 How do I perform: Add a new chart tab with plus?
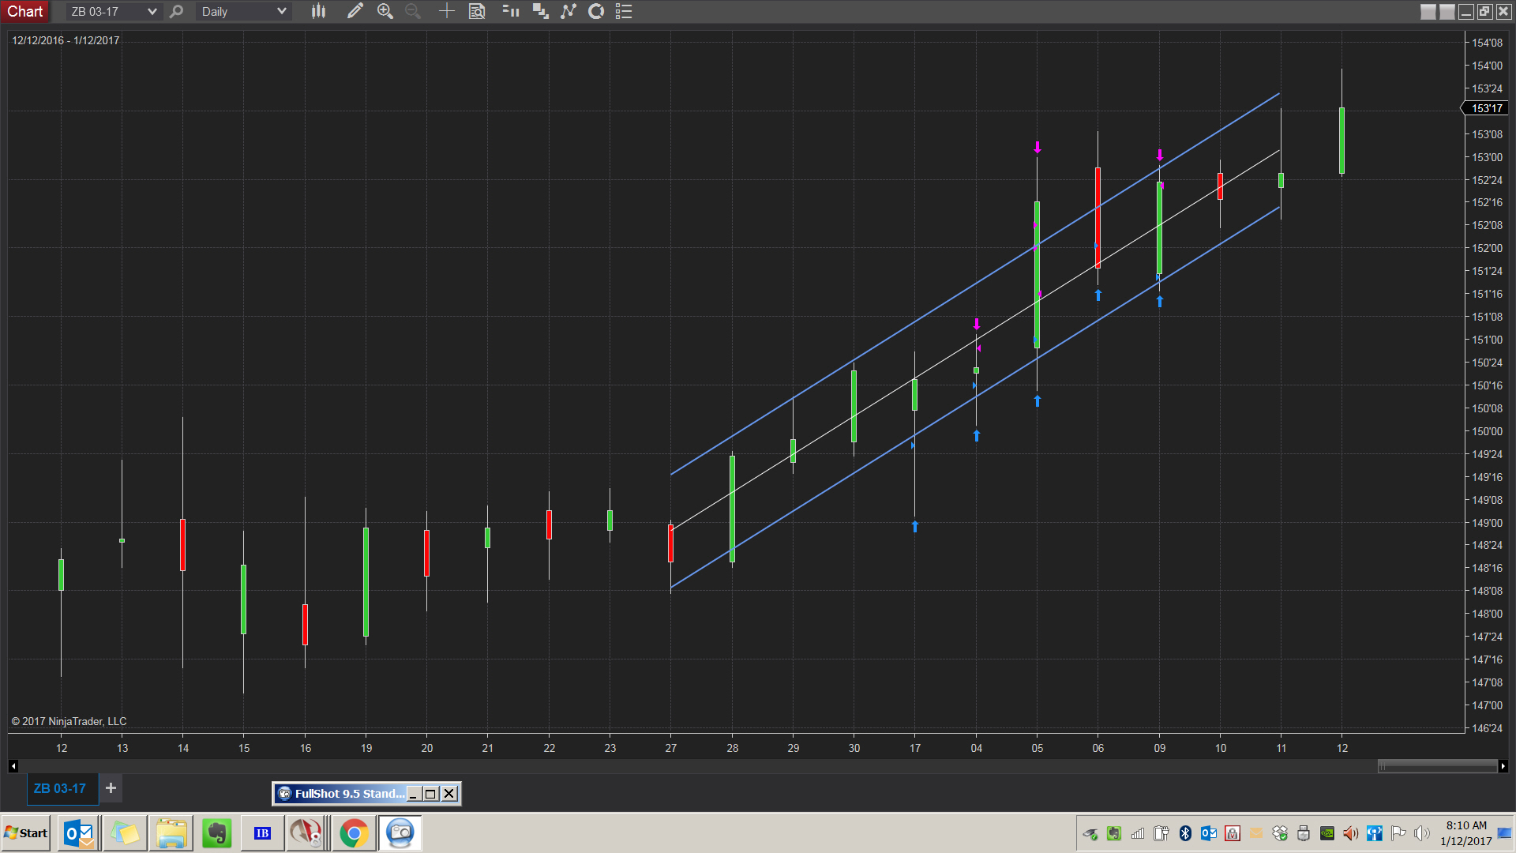pyautogui.click(x=111, y=788)
